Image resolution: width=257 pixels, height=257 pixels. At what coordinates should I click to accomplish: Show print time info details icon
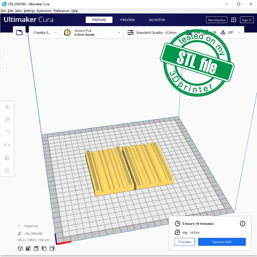(x=242, y=224)
